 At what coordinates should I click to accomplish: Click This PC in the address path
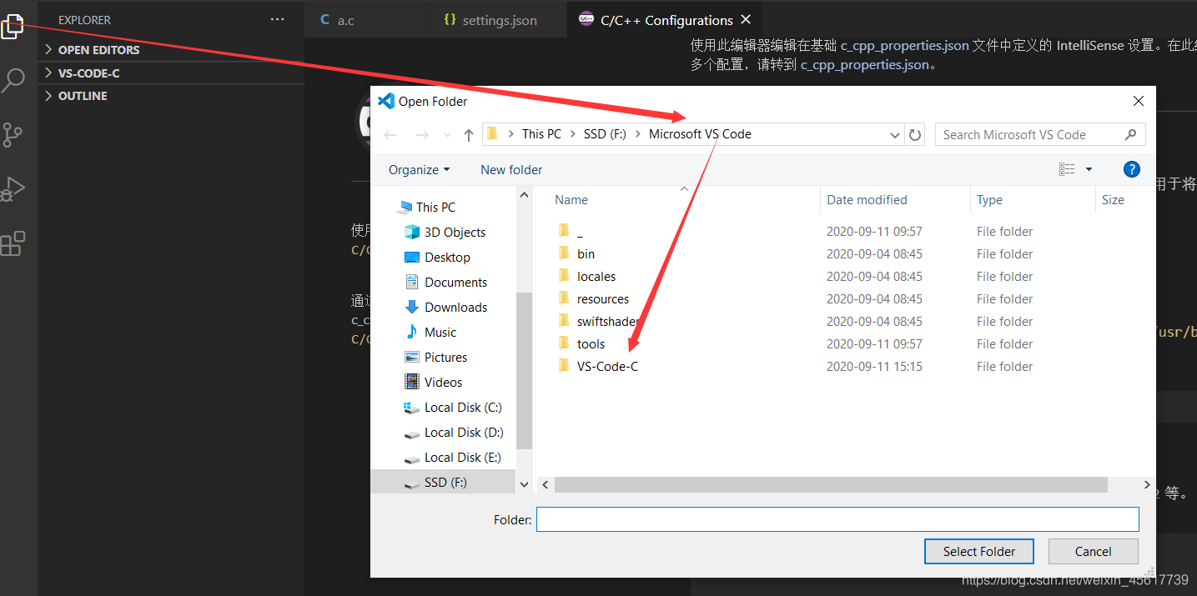tap(541, 134)
